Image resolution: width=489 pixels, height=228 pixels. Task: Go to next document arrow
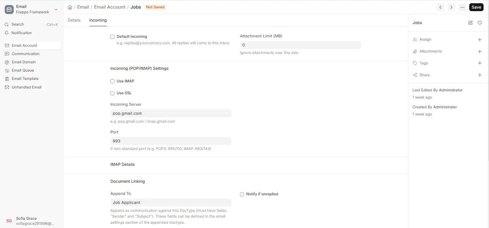(451, 7)
